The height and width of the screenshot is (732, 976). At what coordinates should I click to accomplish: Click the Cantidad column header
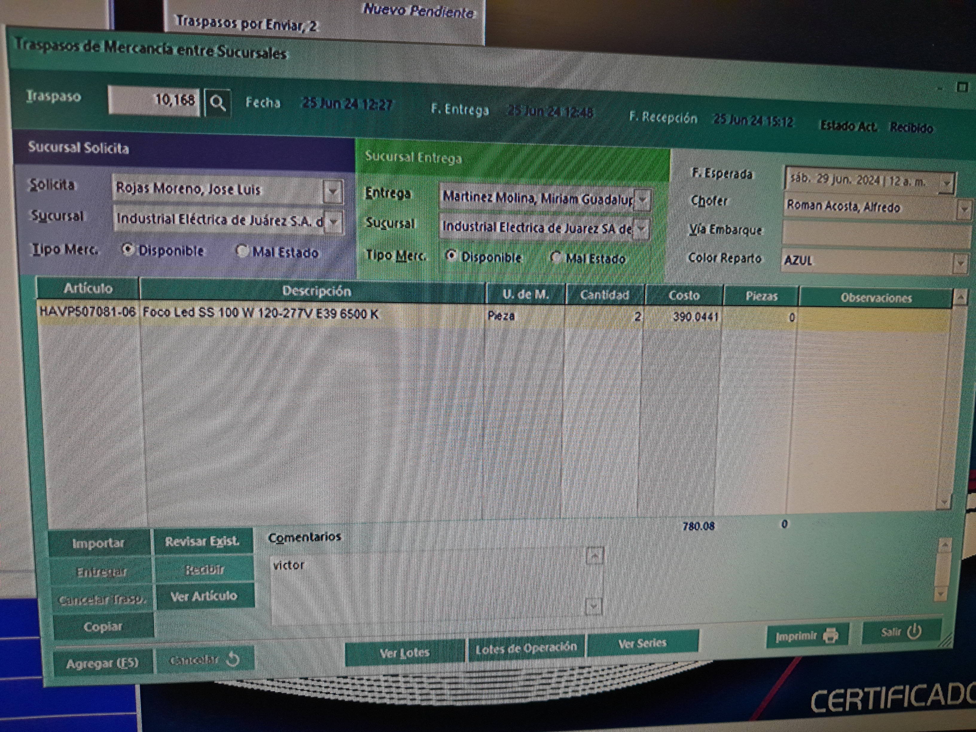(x=605, y=295)
